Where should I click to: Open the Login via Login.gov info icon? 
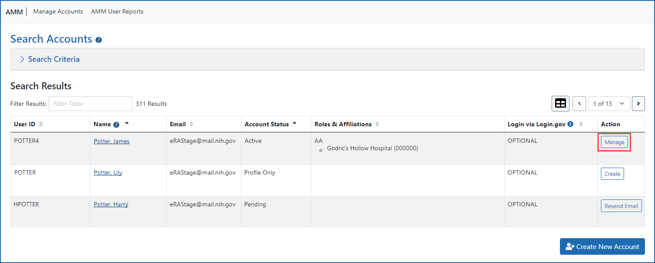[570, 124]
